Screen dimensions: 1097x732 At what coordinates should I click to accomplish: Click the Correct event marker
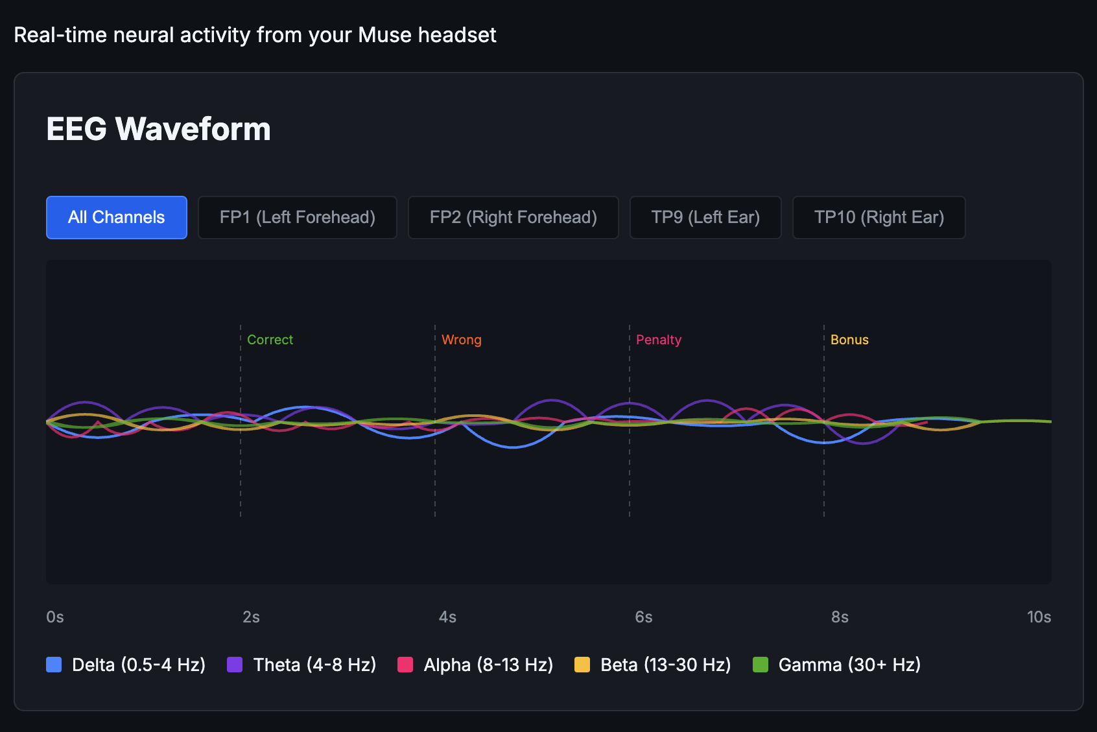click(270, 339)
